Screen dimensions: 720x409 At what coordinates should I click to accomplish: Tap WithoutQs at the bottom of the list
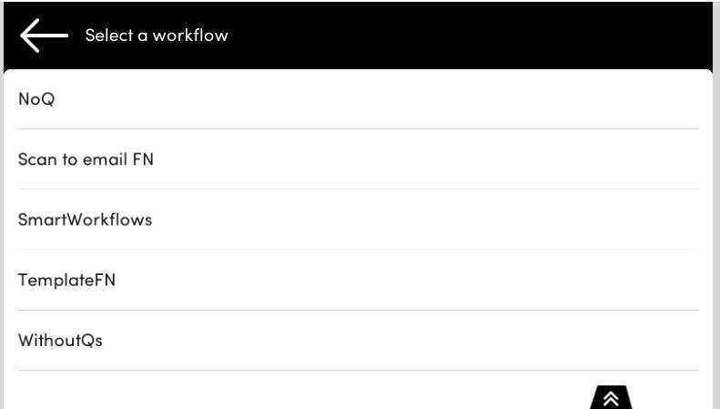point(60,341)
